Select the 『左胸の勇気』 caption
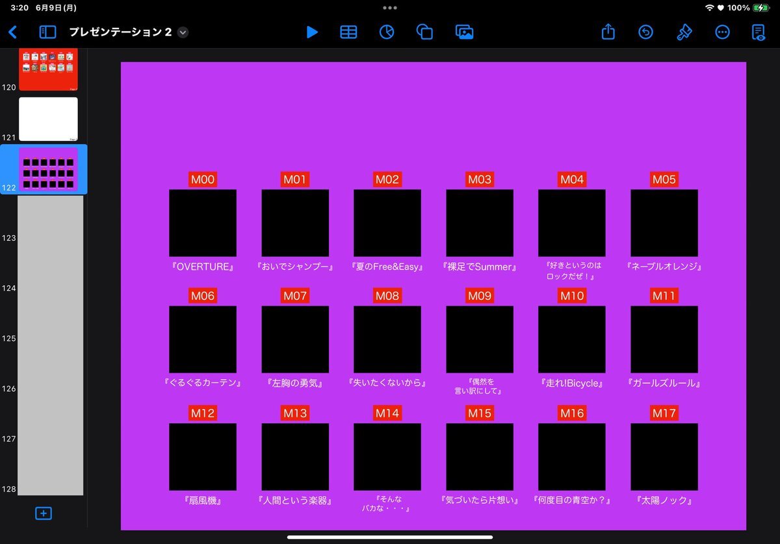Viewport: 780px width, 544px height. pyautogui.click(x=295, y=383)
